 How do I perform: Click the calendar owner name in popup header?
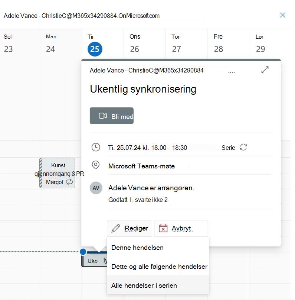tap(147, 70)
